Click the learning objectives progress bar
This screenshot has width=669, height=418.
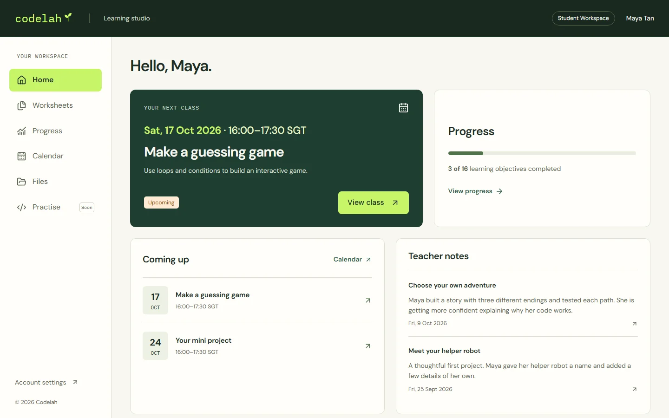[542, 153]
